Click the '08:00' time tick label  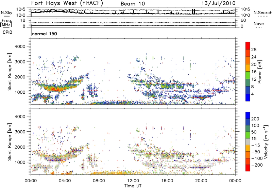pos(99,181)
